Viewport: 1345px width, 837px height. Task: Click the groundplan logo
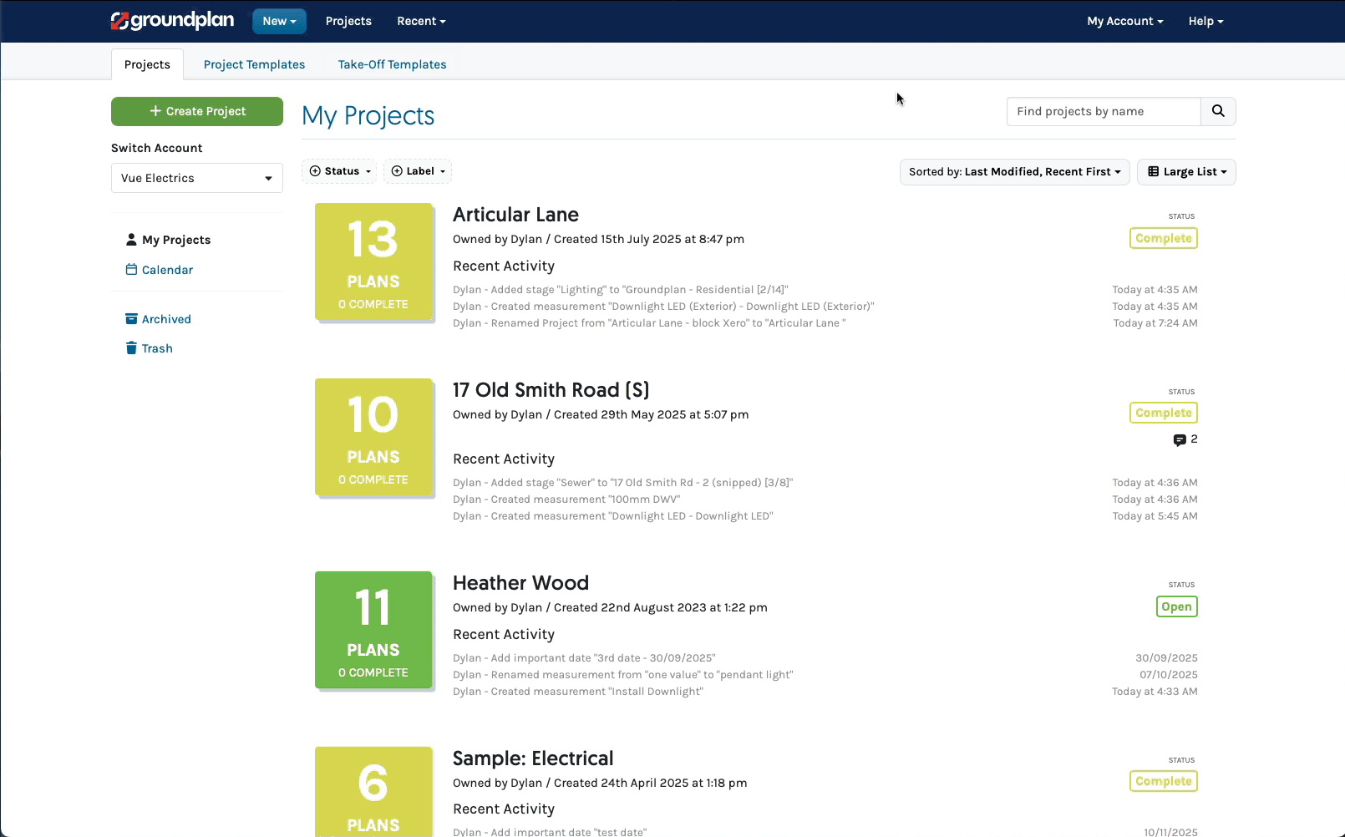click(x=171, y=21)
